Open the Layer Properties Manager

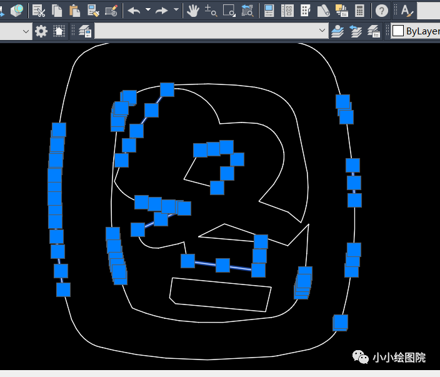tap(85, 31)
